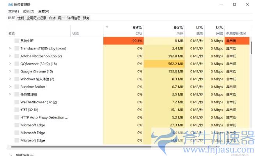This screenshot has width=255, height=156.
Task: Click the QQBrowser process icon
Action: point(17,64)
